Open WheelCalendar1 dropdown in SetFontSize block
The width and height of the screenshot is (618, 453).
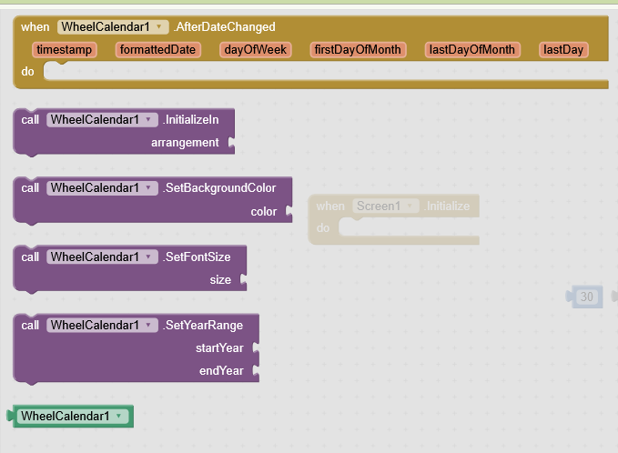click(x=147, y=257)
